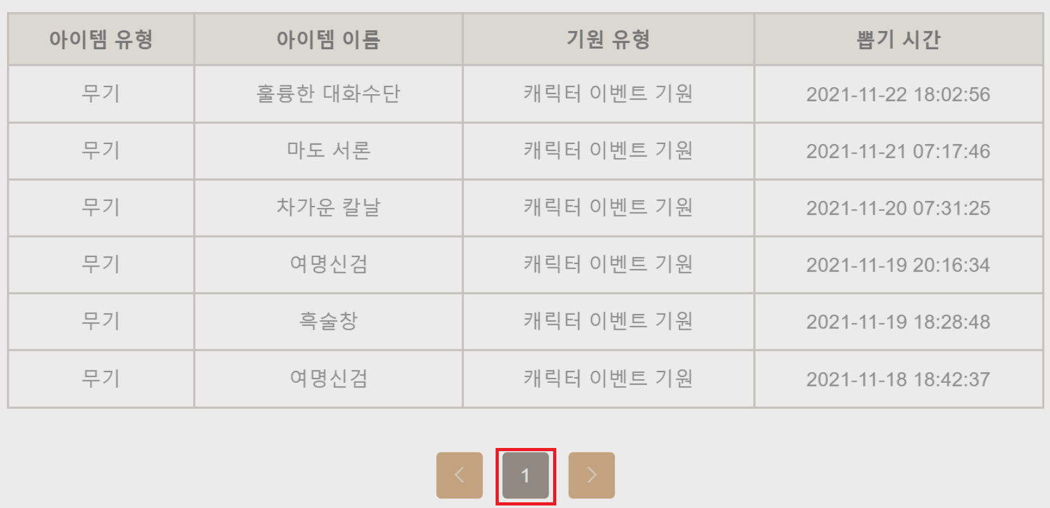This screenshot has width=1050, height=508.
Task: Click the 무기 cell in the last row
Action: (101, 378)
